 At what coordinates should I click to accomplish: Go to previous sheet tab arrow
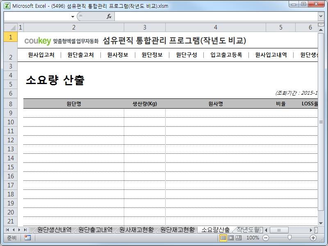[x=14, y=230]
